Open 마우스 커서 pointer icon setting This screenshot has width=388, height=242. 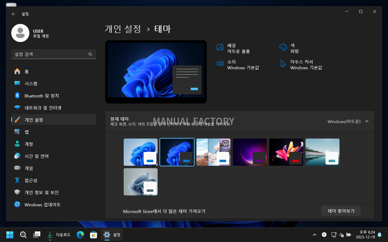283,64
